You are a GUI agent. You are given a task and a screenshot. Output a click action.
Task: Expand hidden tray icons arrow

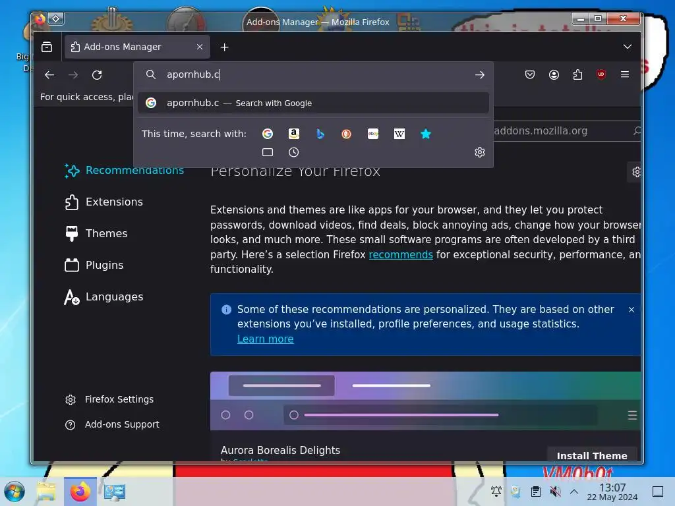tap(574, 492)
